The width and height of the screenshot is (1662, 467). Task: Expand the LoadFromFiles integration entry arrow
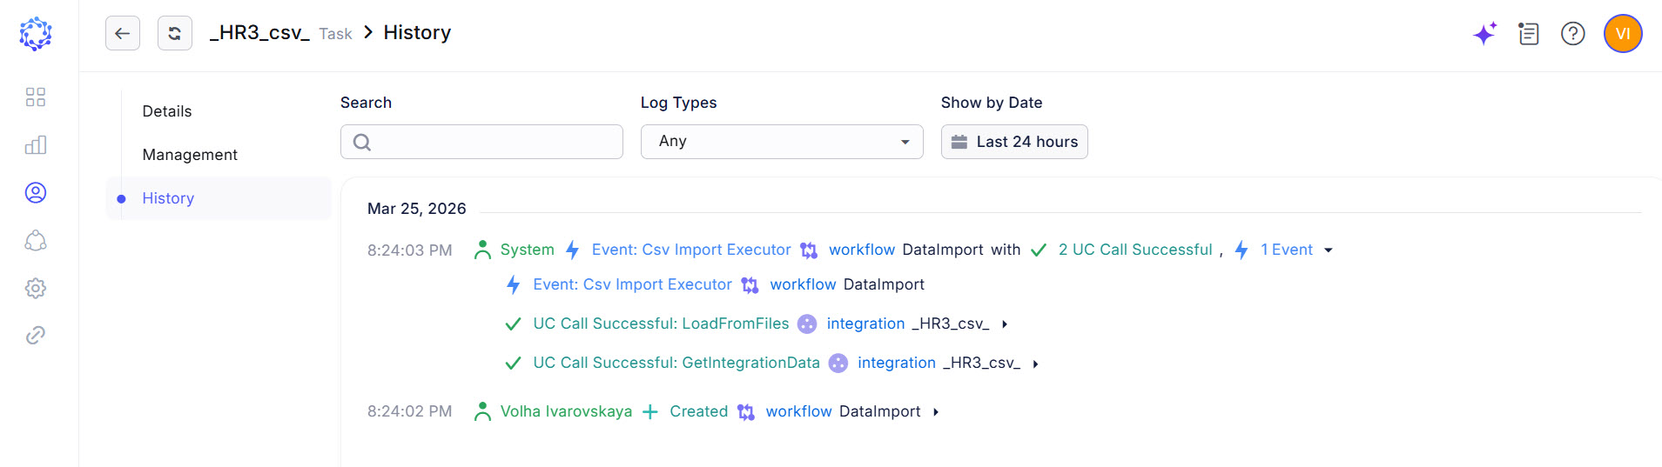coord(1005,324)
